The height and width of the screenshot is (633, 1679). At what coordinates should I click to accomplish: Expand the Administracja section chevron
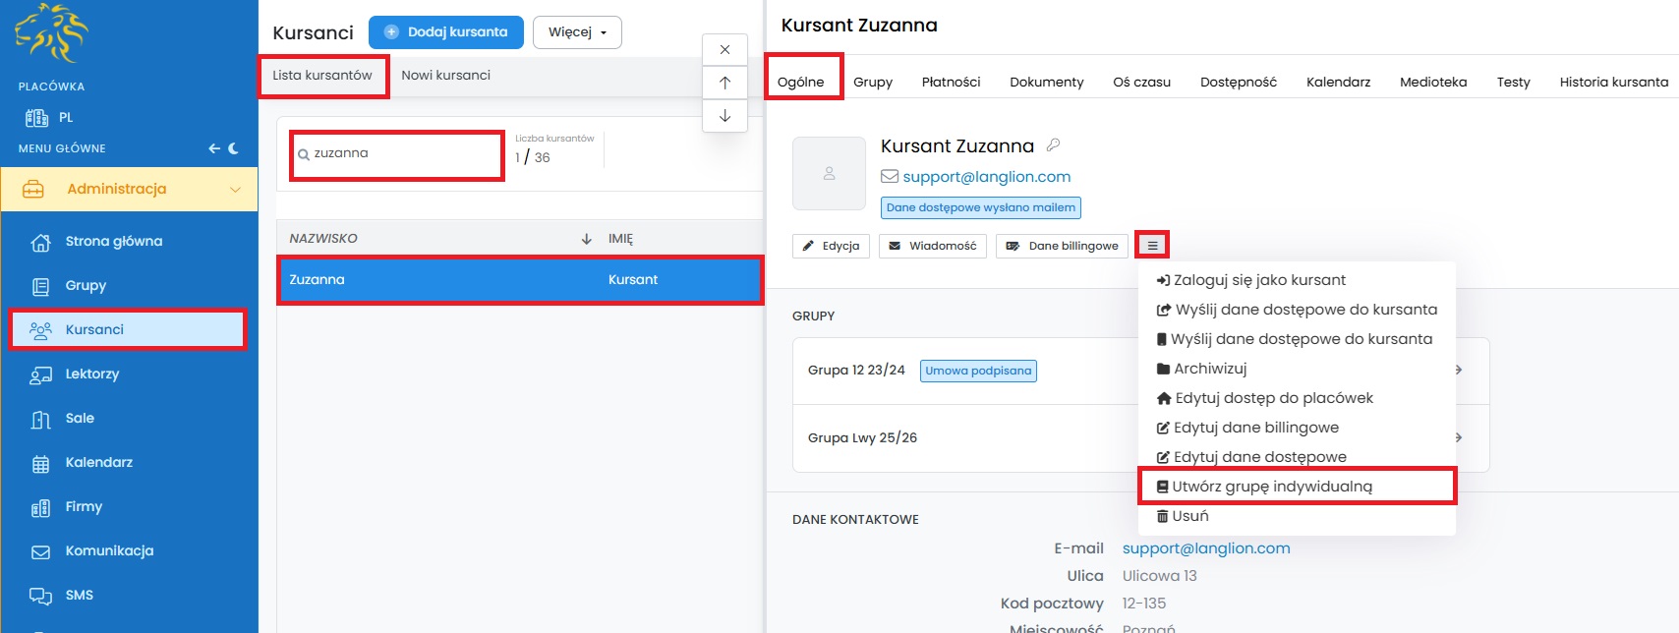pos(235,190)
